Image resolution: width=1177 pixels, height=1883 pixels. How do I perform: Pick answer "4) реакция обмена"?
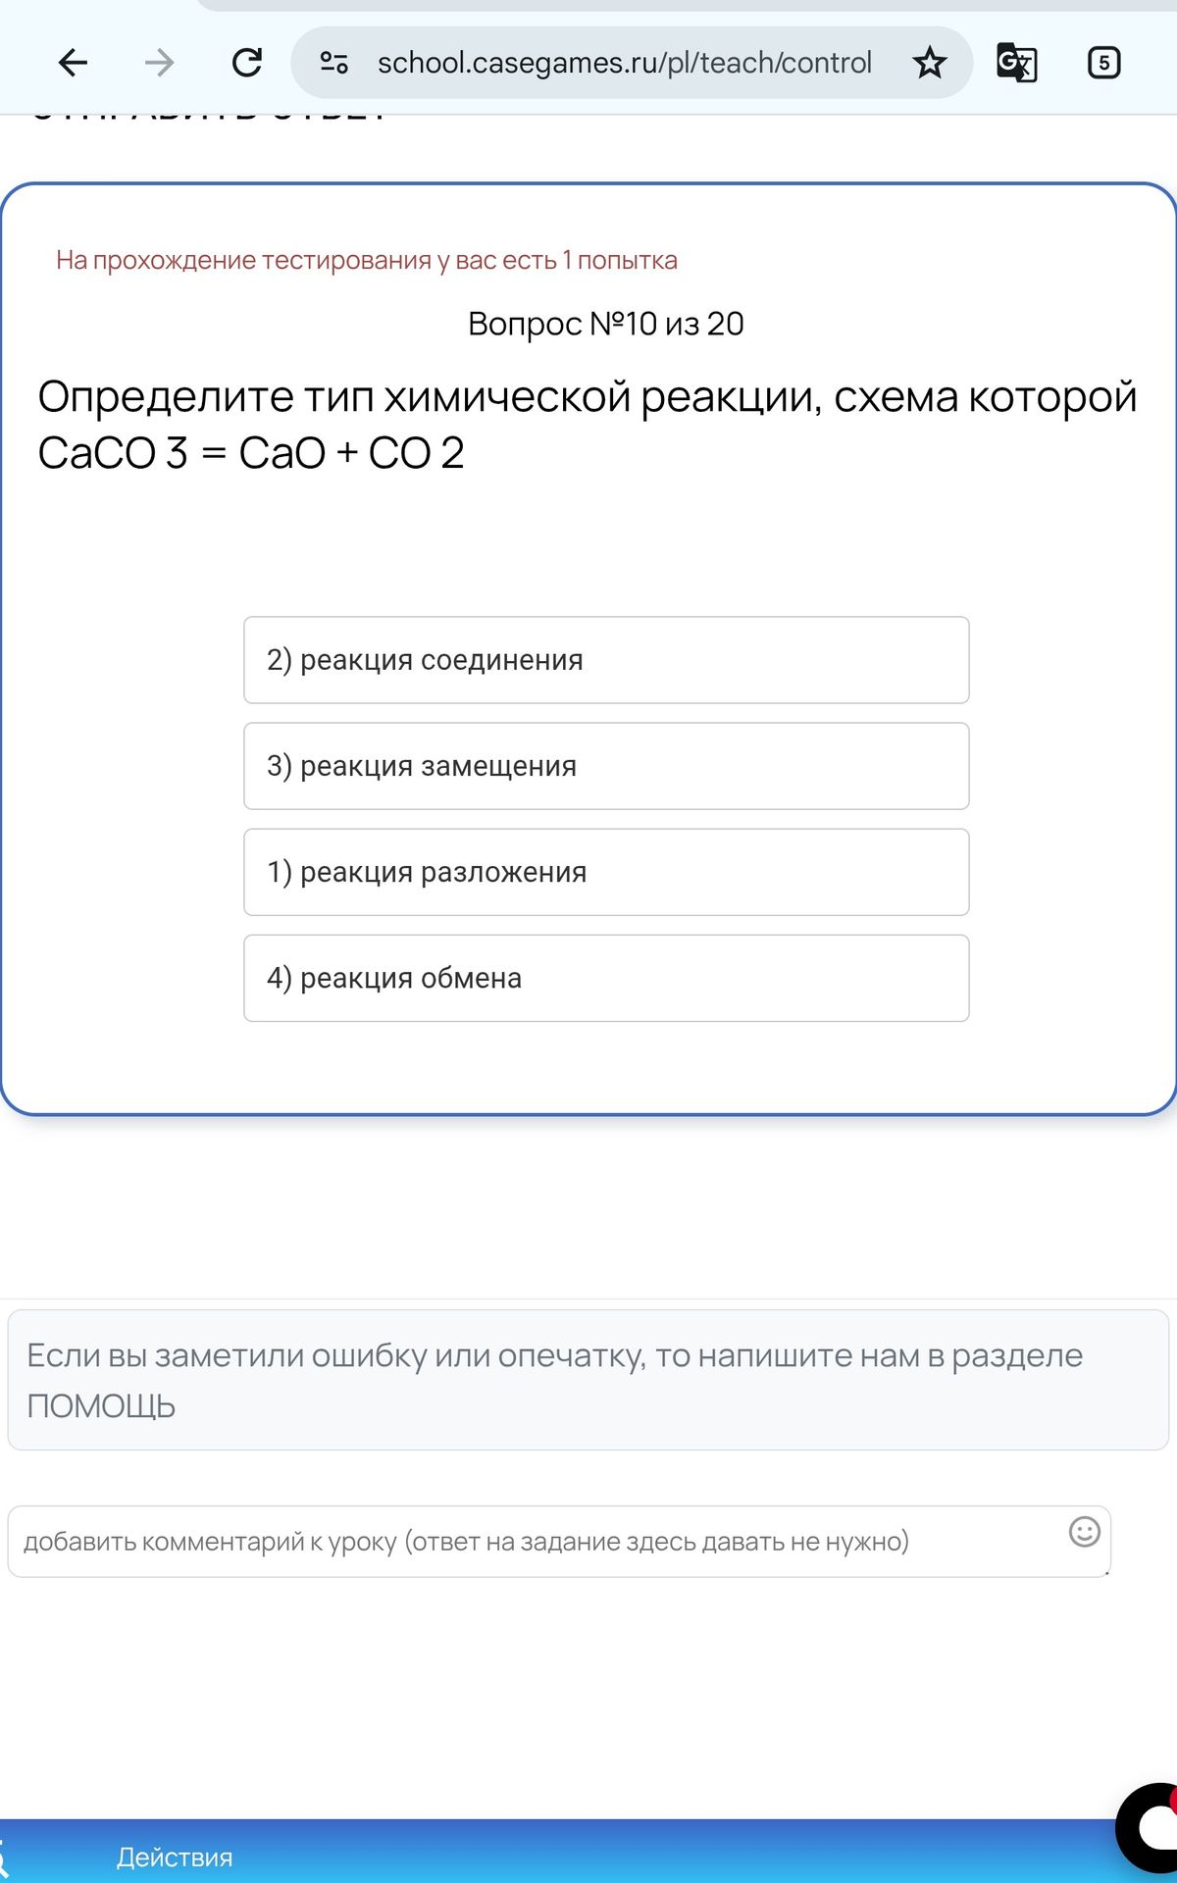(606, 978)
